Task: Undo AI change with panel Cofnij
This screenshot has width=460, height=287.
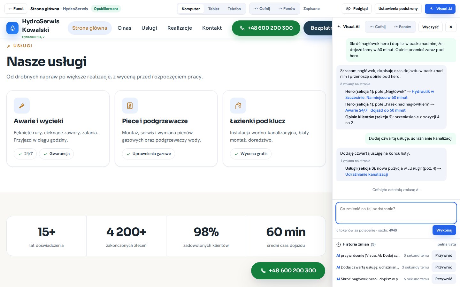Action: (378, 27)
